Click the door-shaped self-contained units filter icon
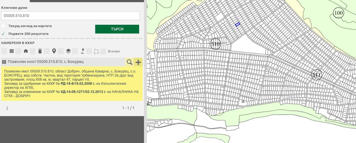The width and height of the screenshot is (356, 143). point(40,51)
